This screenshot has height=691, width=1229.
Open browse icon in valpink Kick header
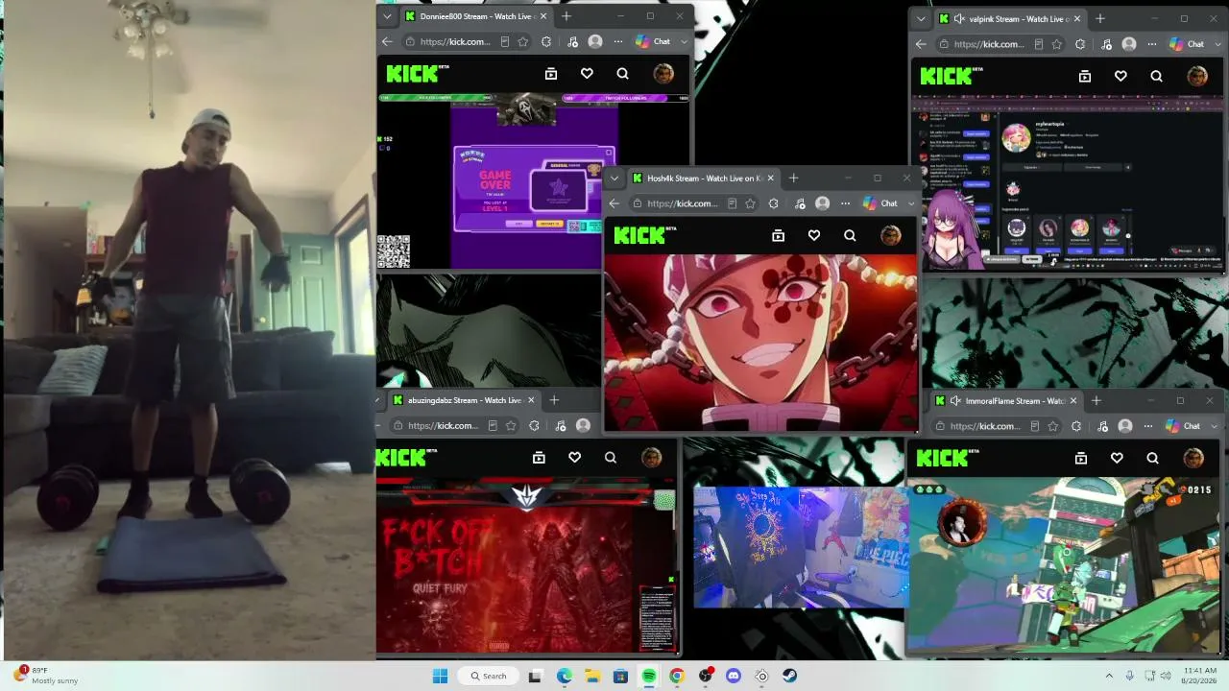coord(1085,76)
